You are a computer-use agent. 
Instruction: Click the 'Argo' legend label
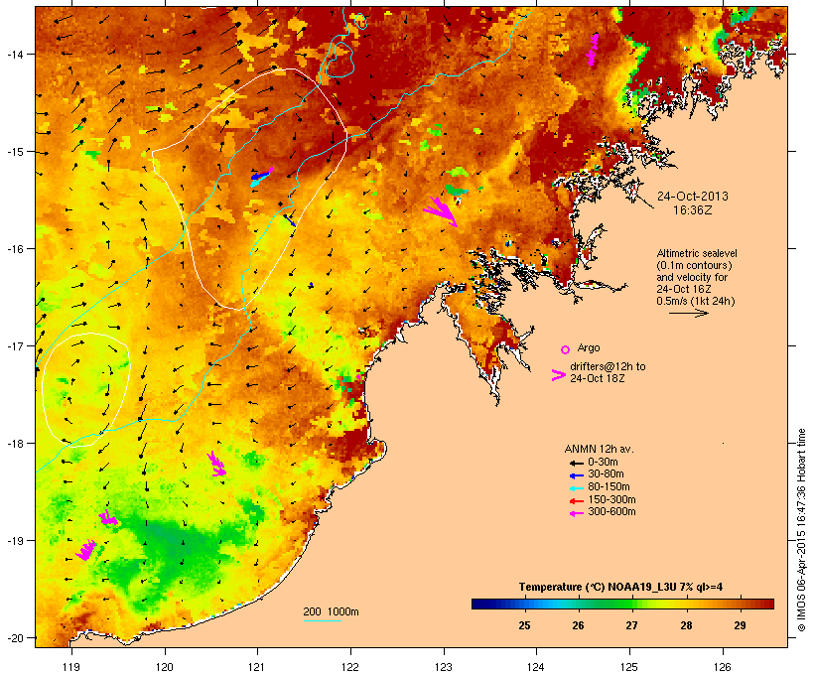click(589, 347)
